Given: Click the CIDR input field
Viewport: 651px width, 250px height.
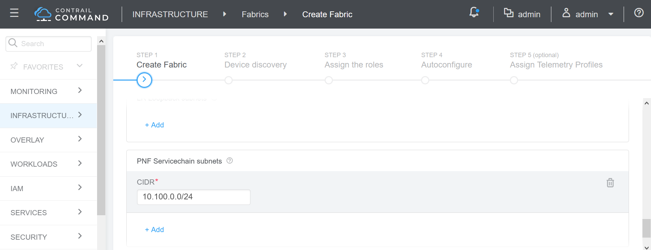Looking at the screenshot, I should coord(193,197).
